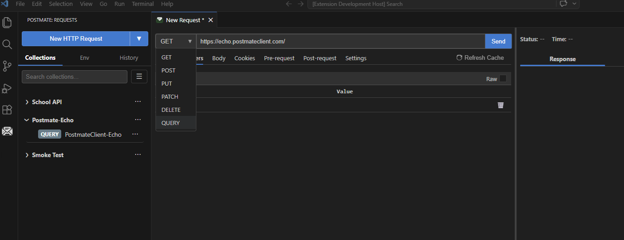This screenshot has height=240, width=624.
Task: Select GET from the method list
Action: point(176,58)
